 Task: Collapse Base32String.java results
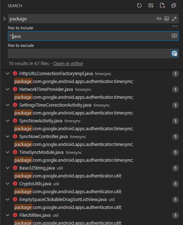click(8, 168)
